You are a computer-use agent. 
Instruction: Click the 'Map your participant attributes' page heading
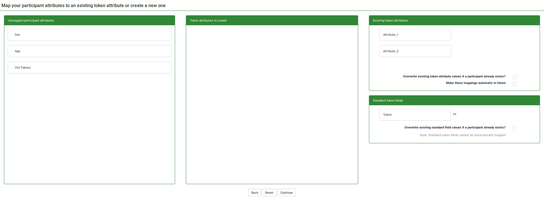coord(84,6)
